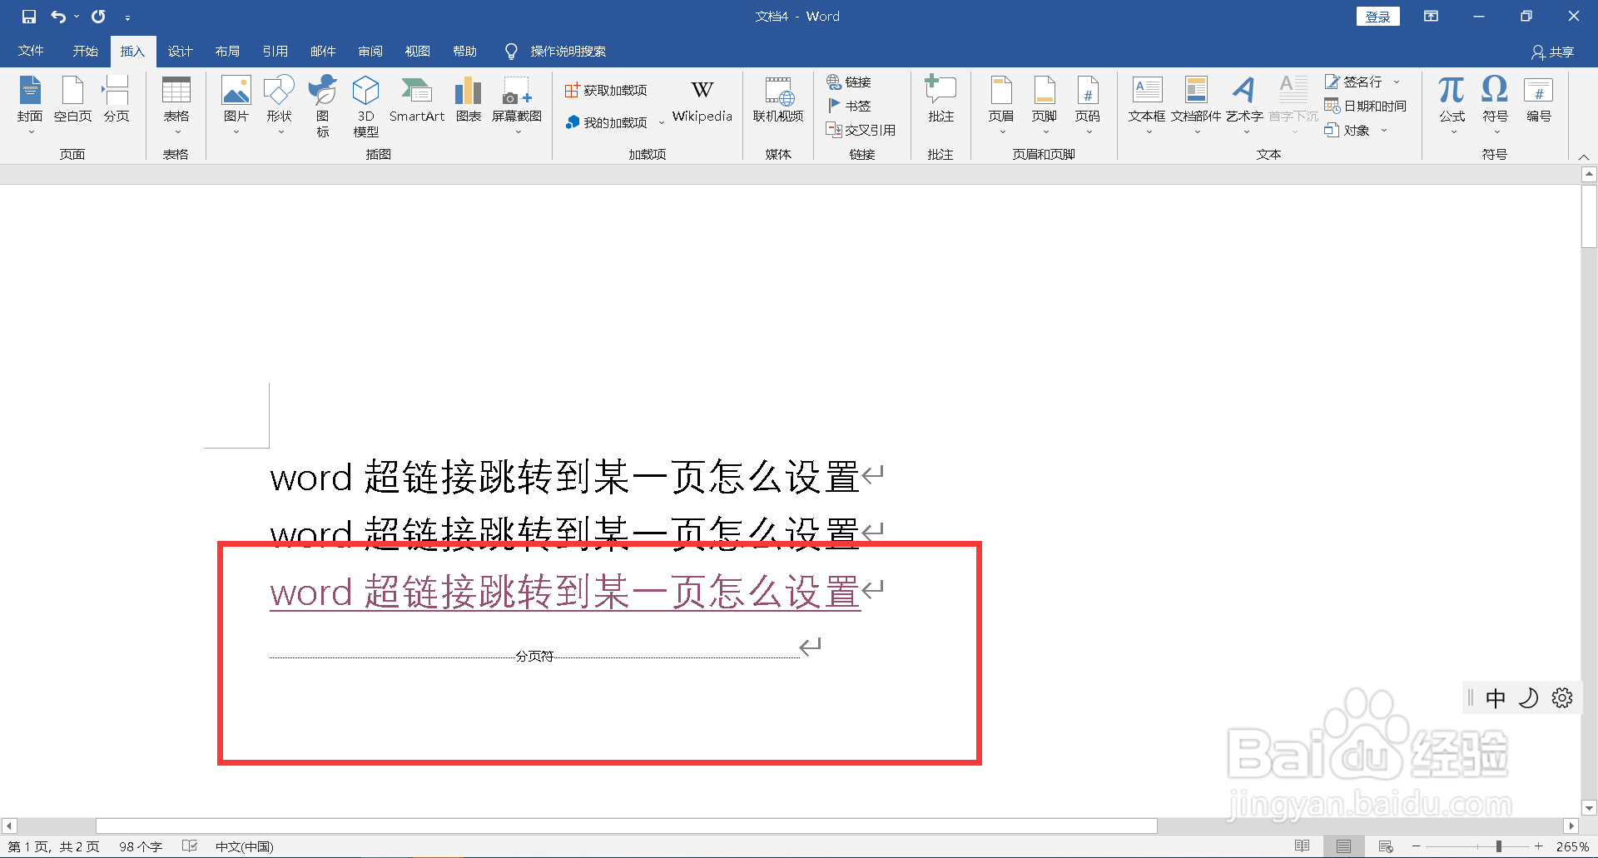The image size is (1598, 858).
Task: Switch to the Mailings (邮件) tab
Action: (323, 51)
